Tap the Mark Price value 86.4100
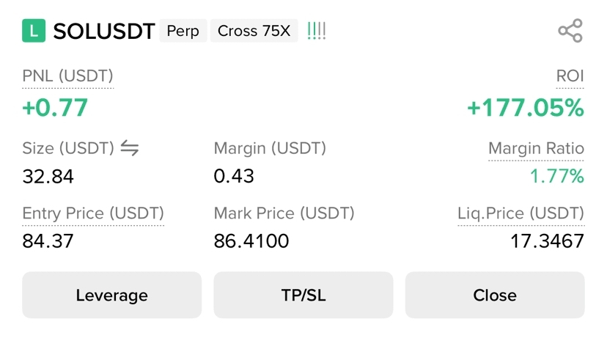Image resolution: width=607 pixels, height=341 pixels. 251,241
